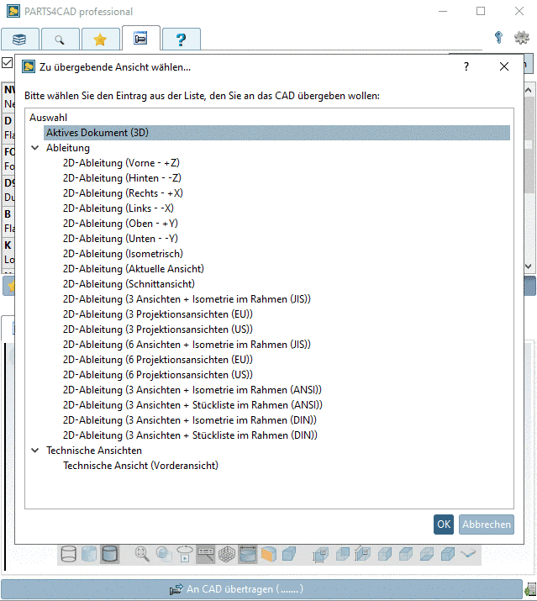Viewport: 537px width, 601px height.
Task: Select 2D-Ableitung (Links - -X)
Action: tap(118, 208)
